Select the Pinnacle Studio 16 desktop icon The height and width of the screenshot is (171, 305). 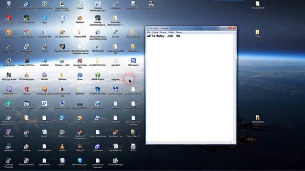point(27,161)
